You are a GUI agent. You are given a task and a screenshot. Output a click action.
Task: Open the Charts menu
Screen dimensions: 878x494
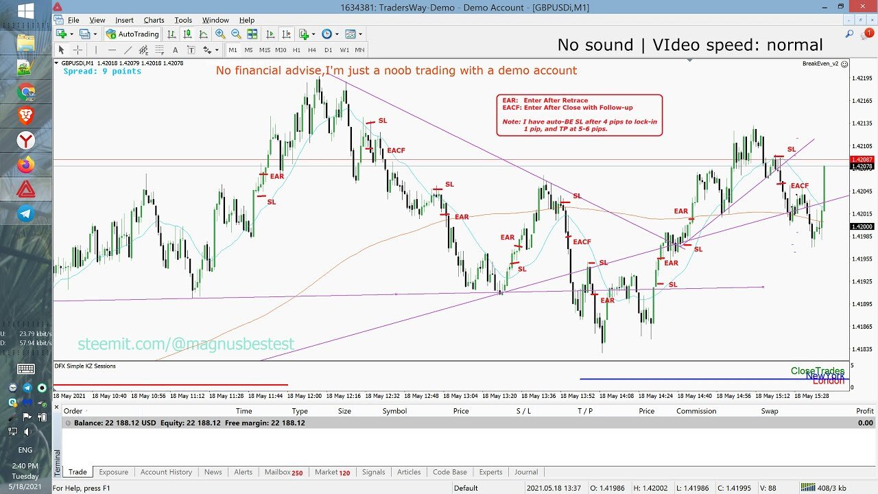pyautogui.click(x=154, y=20)
